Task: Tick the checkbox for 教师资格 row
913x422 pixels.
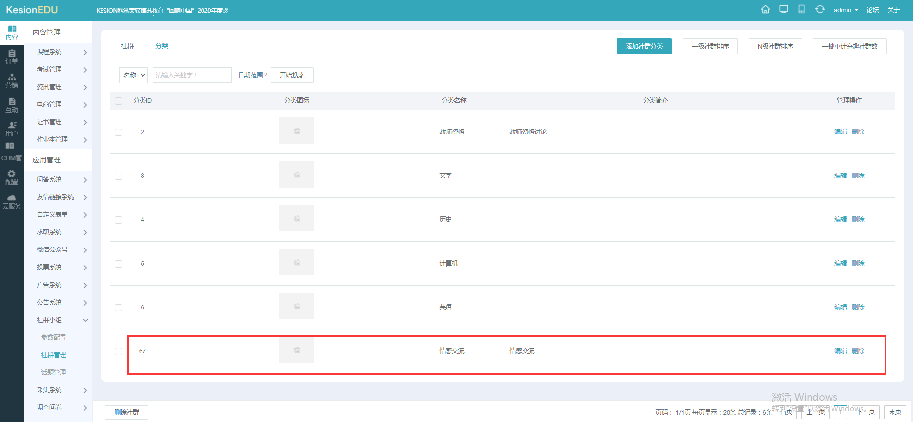Action: point(118,132)
